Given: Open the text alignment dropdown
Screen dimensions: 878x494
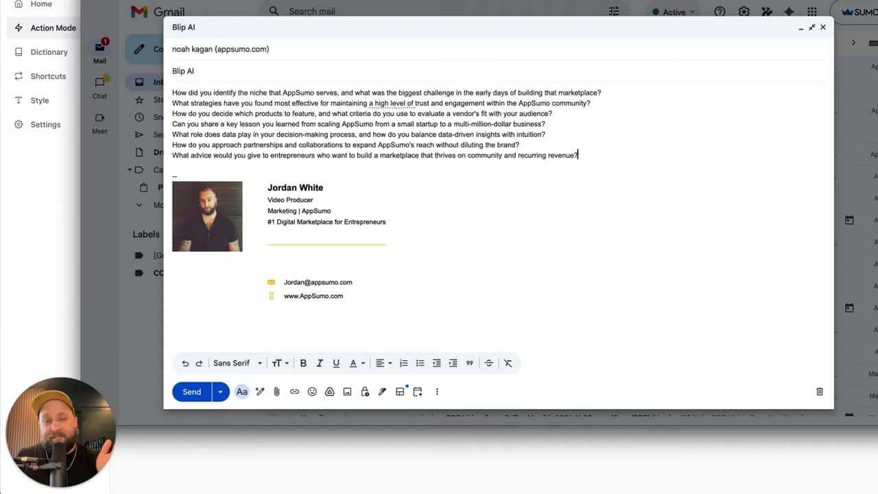Looking at the screenshot, I should [383, 363].
